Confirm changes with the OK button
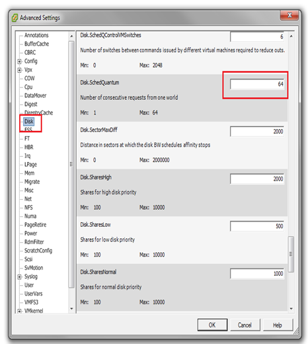Screen dimensions: 308x344 [x=212, y=325]
